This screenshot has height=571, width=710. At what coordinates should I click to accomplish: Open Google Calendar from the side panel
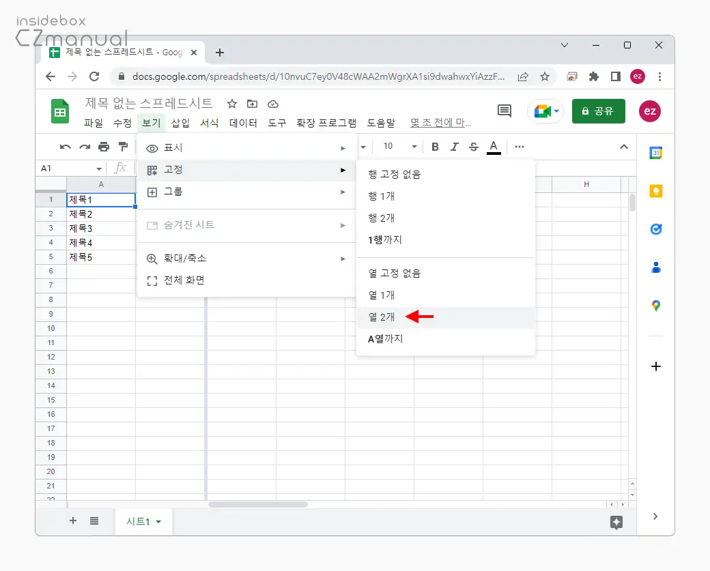click(655, 153)
